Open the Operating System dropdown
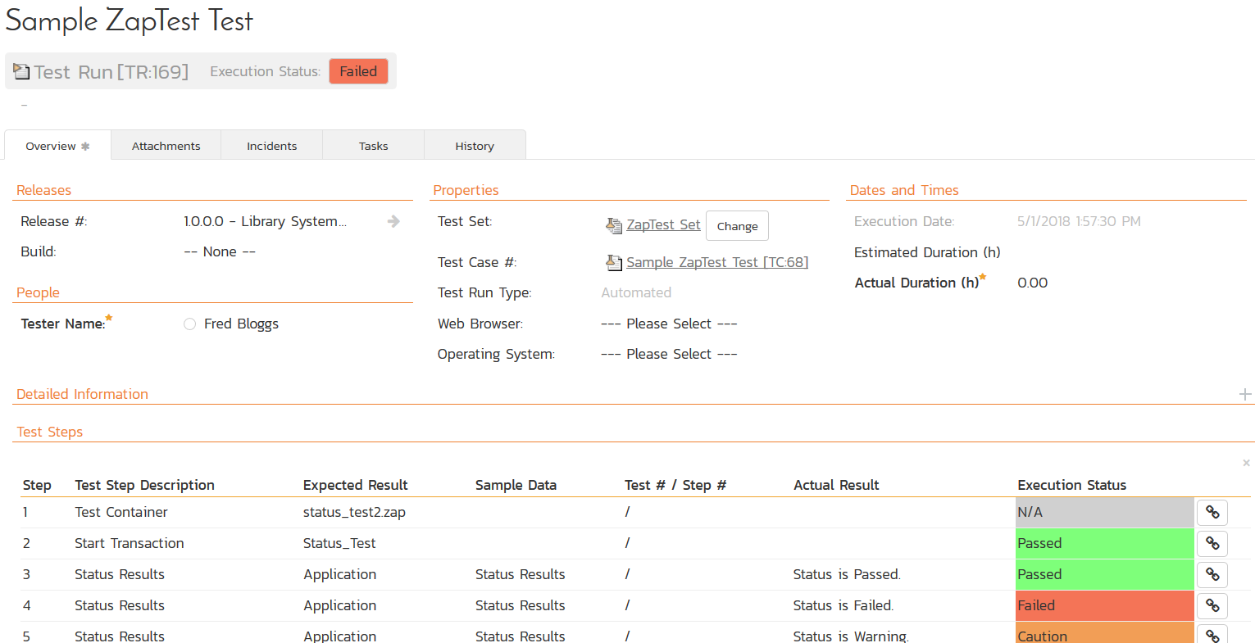1255x643 pixels. (669, 354)
